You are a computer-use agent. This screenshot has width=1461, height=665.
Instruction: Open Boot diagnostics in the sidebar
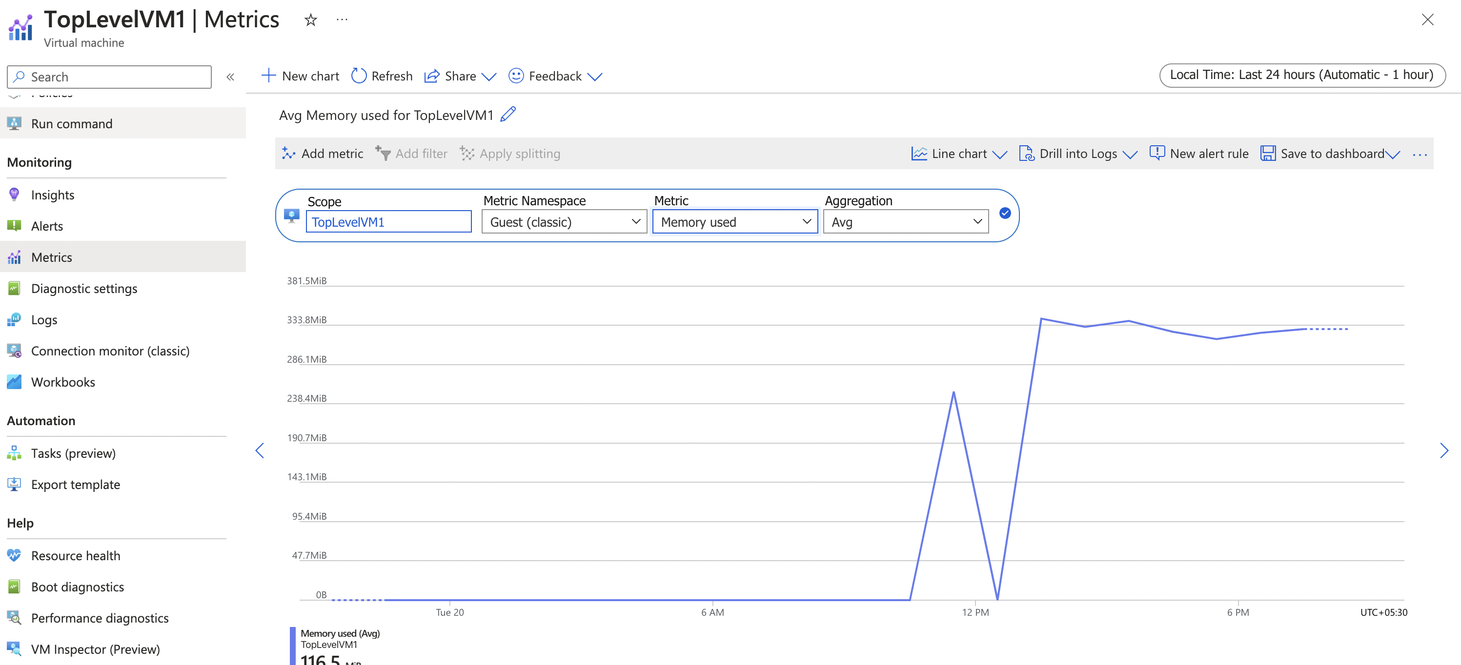pos(78,587)
